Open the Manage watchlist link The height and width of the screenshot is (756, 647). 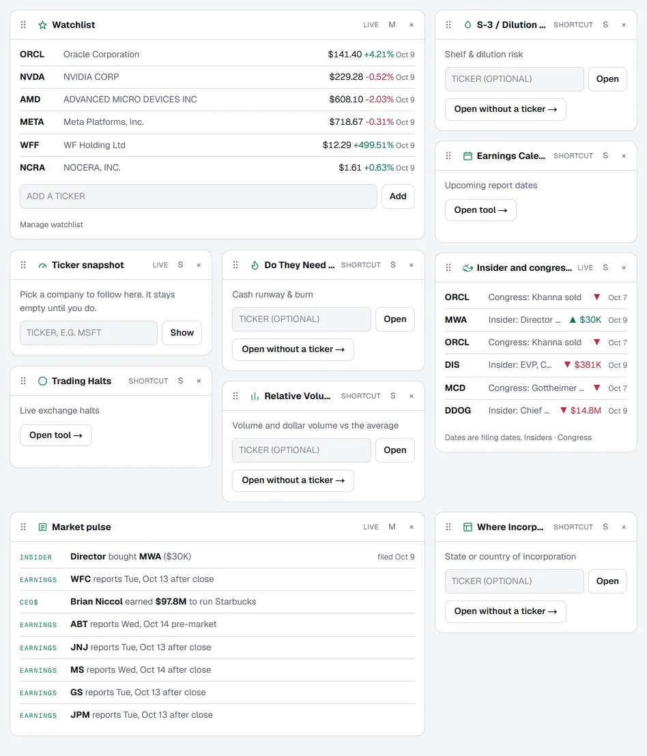tap(51, 224)
